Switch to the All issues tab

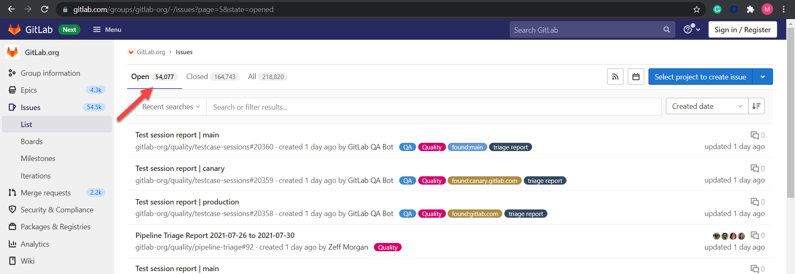tap(267, 77)
